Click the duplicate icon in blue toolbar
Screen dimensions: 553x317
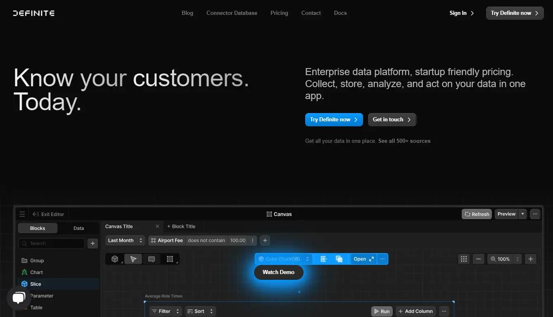click(339, 259)
